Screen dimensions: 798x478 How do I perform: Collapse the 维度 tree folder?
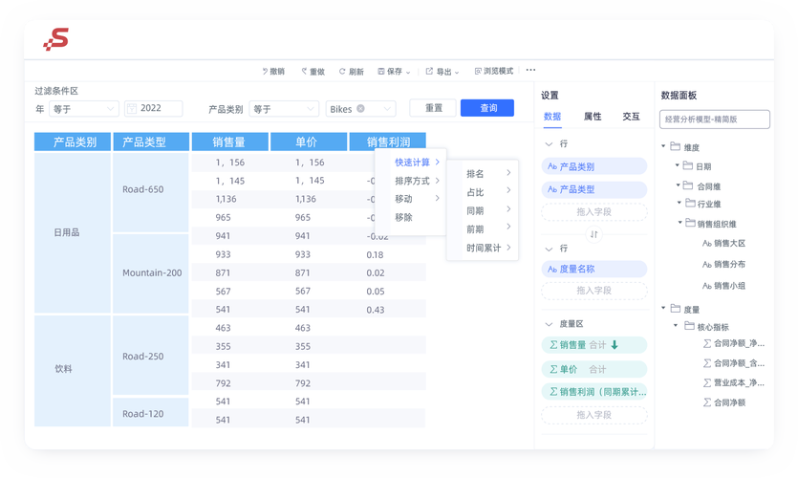coord(663,146)
